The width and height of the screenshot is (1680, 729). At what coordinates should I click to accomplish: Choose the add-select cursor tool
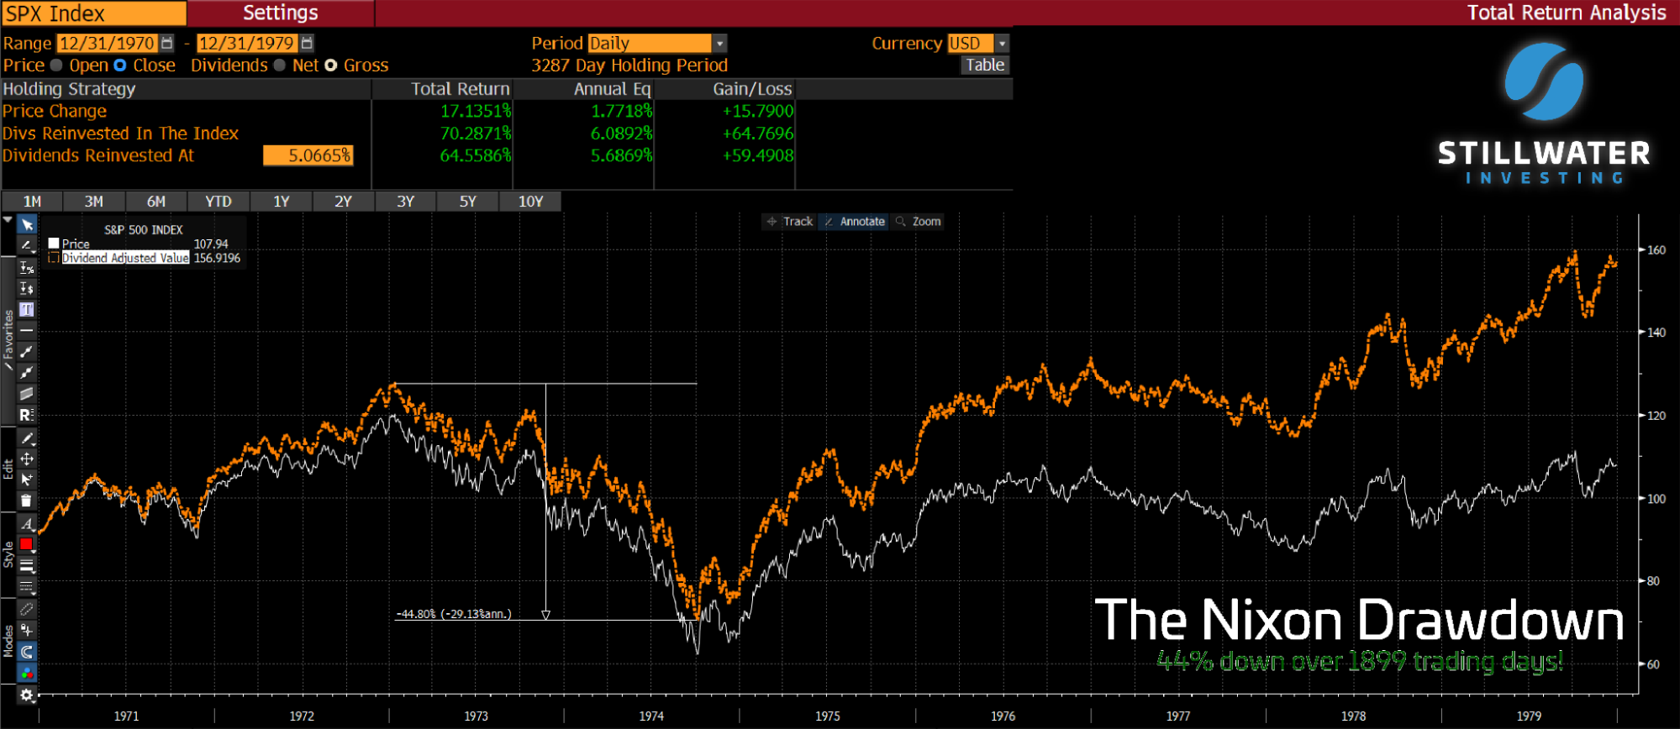(27, 480)
